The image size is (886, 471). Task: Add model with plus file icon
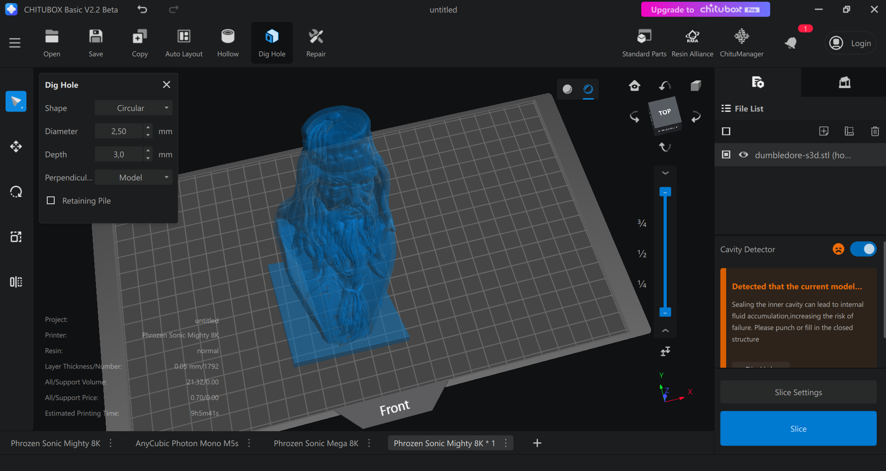click(823, 132)
